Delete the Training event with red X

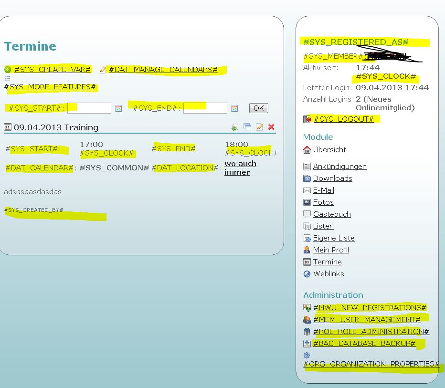pos(271,127)
